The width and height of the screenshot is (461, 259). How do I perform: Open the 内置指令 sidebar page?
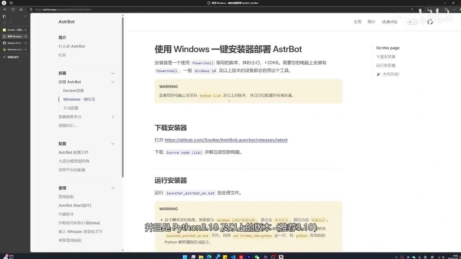click(66, 214)
